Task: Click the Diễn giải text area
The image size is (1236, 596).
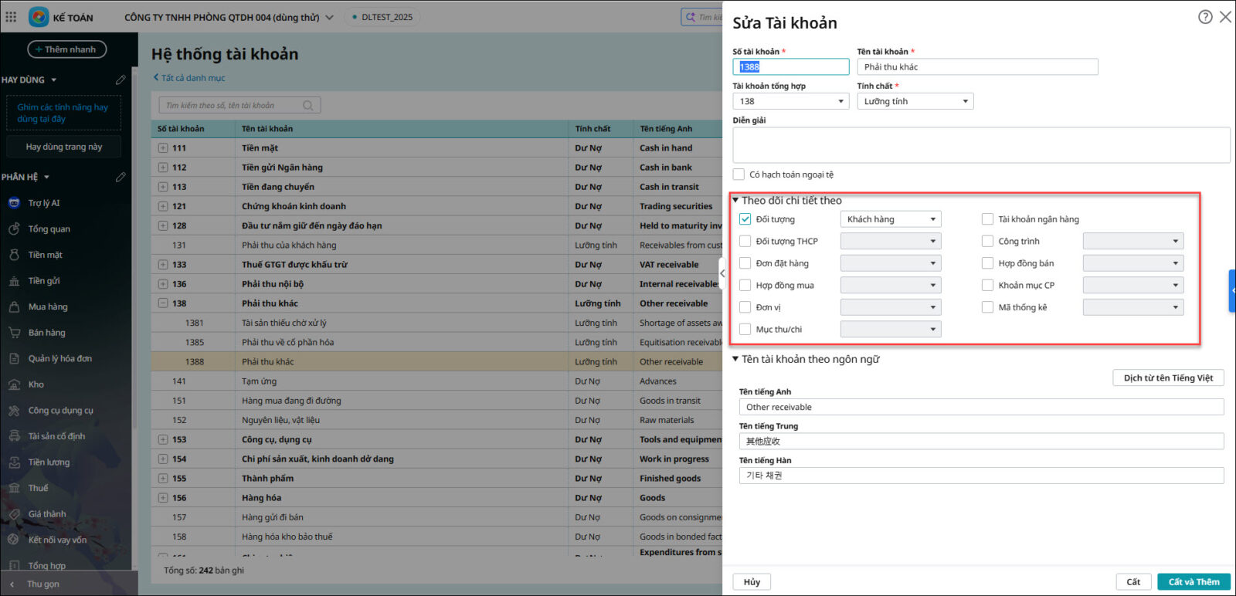Action: 980,145
